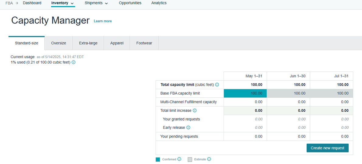
Task: Select the Footwear tab
Action: coord(144,43)
